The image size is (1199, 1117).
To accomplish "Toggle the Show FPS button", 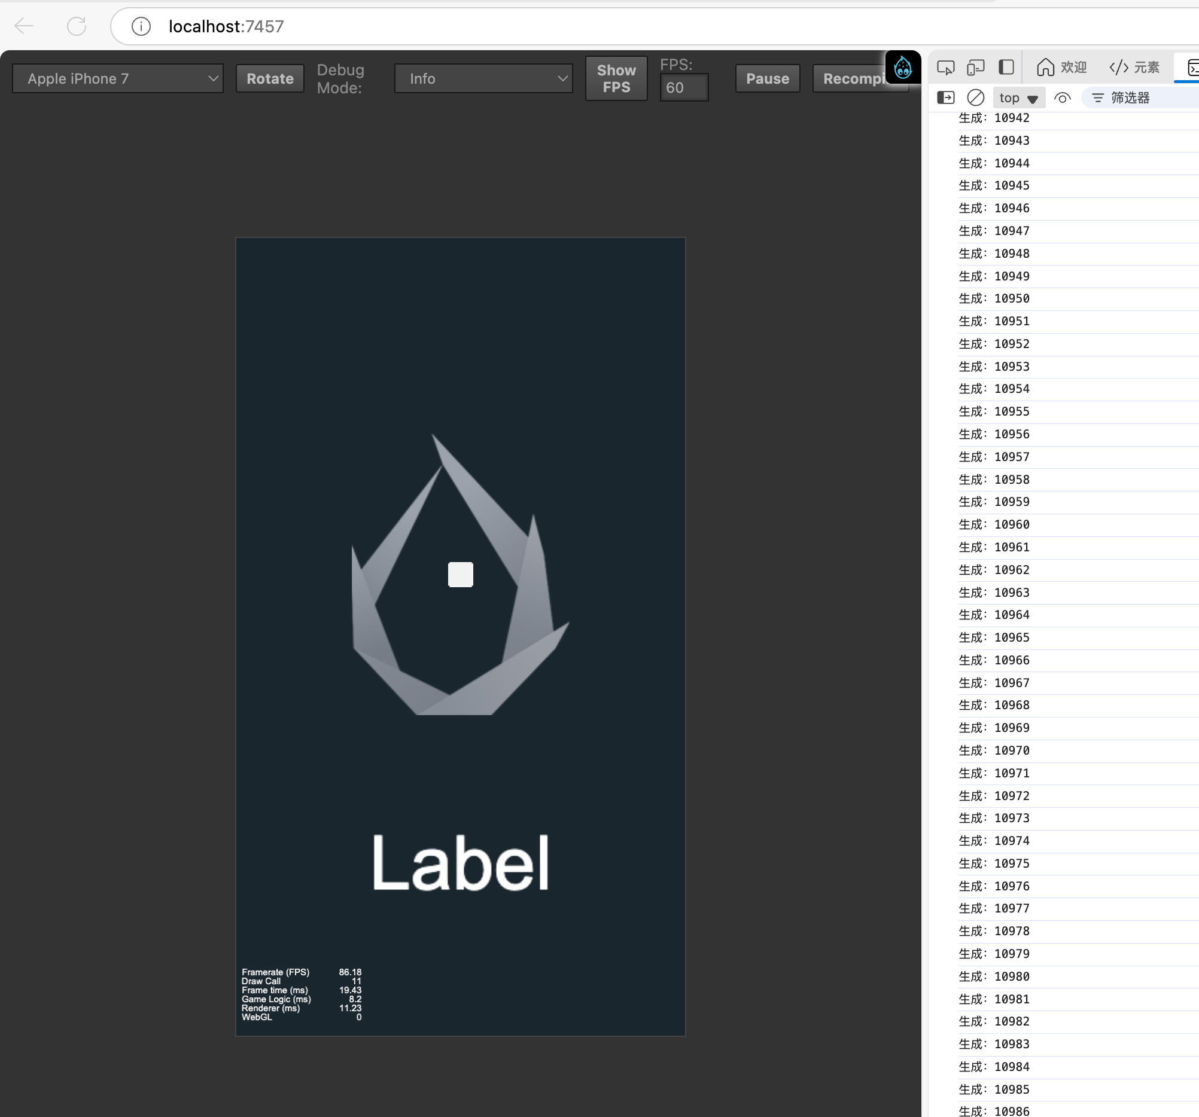I will pos(616,78).
